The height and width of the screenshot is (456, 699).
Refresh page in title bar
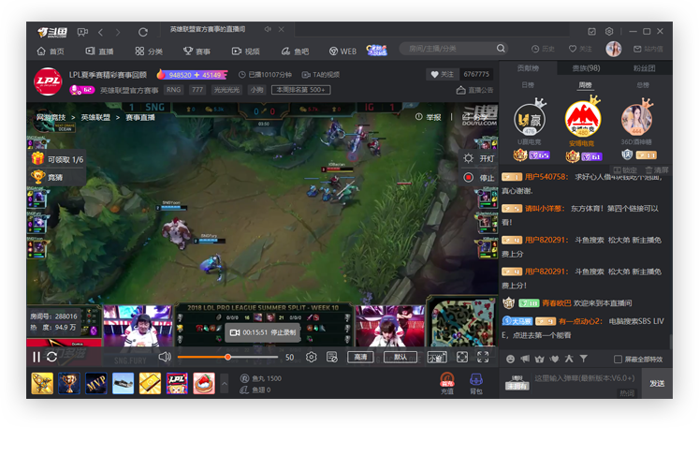pyautogui.click(x=142, y=32)
